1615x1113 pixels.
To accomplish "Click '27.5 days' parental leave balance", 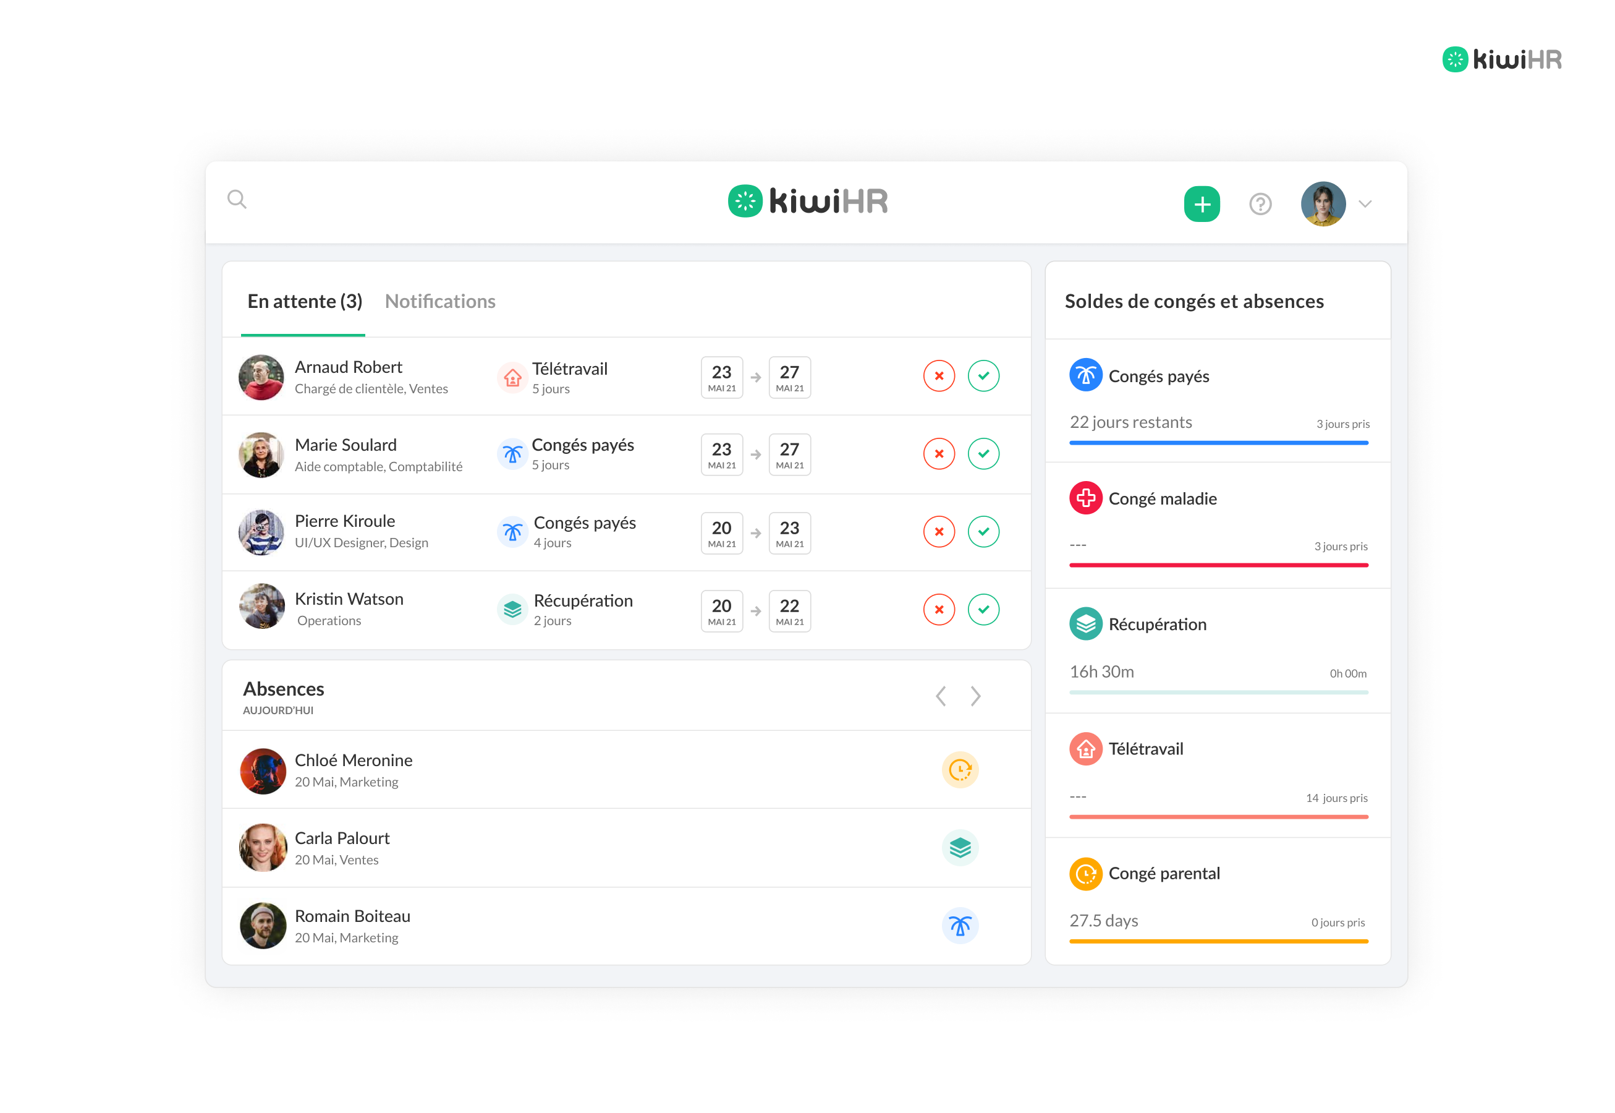I will coord(1103,921).
